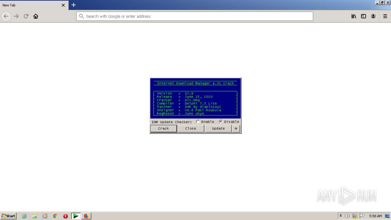Click the RegReset Juno okyo line
Image resolution: width=391 pixels, height=220 pixels.
click(x=195, y=113)
